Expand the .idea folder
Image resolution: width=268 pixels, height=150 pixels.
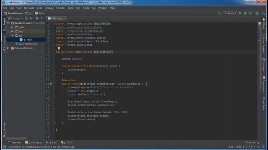(x=12, y=27)
